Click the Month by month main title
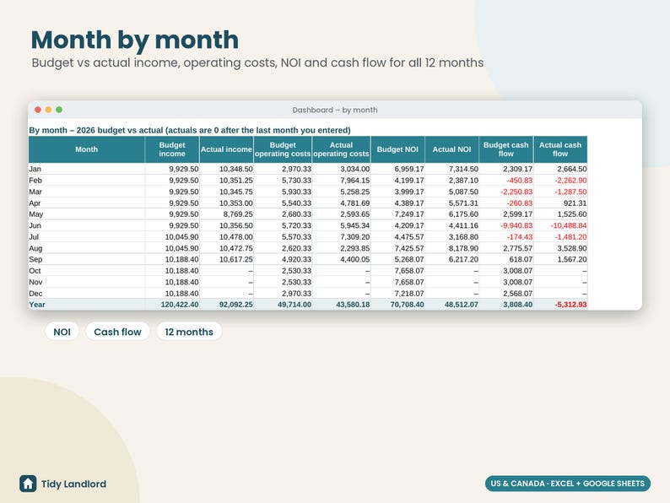This screenshot has height=503, width=670. pos(135,40)
